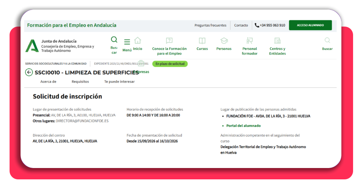Open Conoce la Formación question-mark icon

click(169, 40)
